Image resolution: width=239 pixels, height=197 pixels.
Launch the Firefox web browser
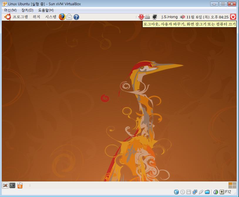tap(62, 17)
